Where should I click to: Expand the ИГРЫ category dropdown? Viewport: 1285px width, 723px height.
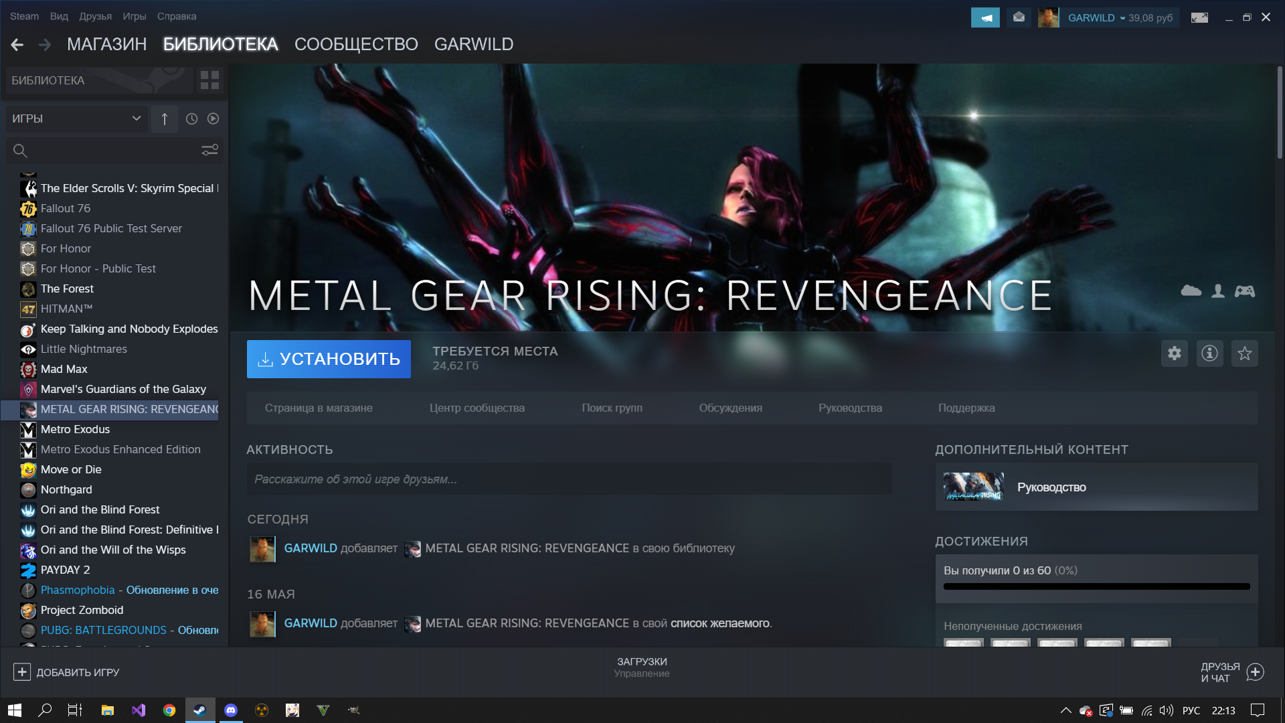[76, 118]
